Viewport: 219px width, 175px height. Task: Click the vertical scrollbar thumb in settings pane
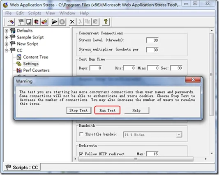tap(212, 75)
